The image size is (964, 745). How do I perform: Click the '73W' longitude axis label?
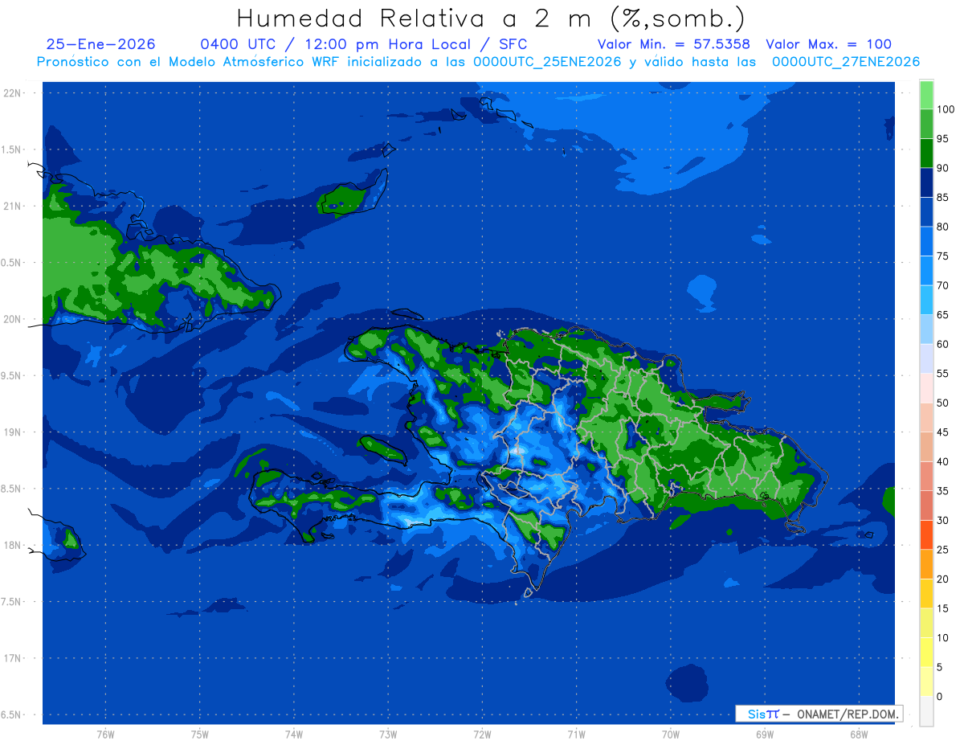coord(388,735)
